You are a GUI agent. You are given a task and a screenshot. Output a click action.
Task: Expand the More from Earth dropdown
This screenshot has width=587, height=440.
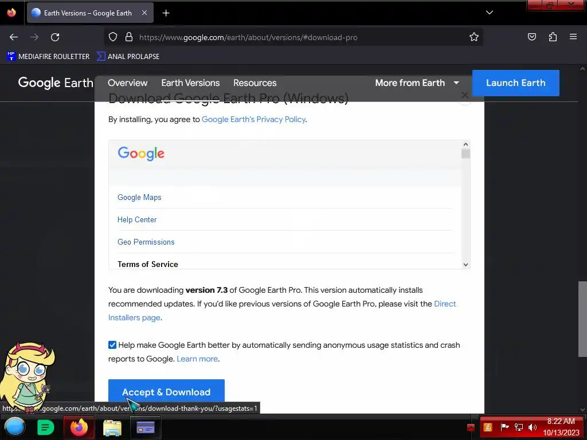tap(417, 82)
